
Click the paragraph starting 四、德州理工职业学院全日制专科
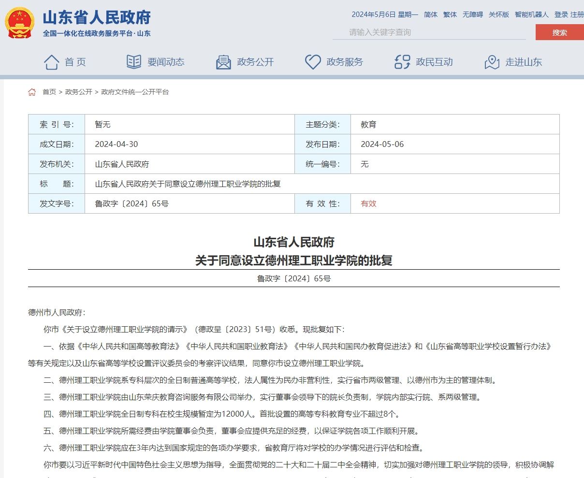point(222,414)
